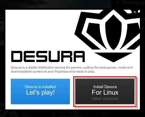Screen dimensions: 145x117
Task: Open the "(other versions)" link
Action: point(105,99)
